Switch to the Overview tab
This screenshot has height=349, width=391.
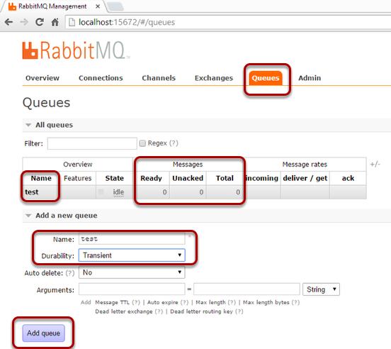[x=42, y=78]
